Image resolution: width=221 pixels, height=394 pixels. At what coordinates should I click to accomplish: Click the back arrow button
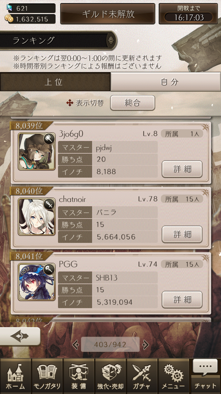click(x=20, y=336)
